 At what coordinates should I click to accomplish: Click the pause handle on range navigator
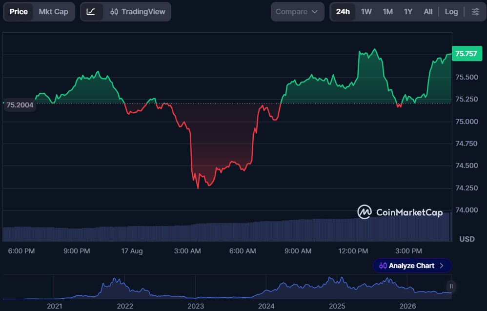[x=451, y=287]
